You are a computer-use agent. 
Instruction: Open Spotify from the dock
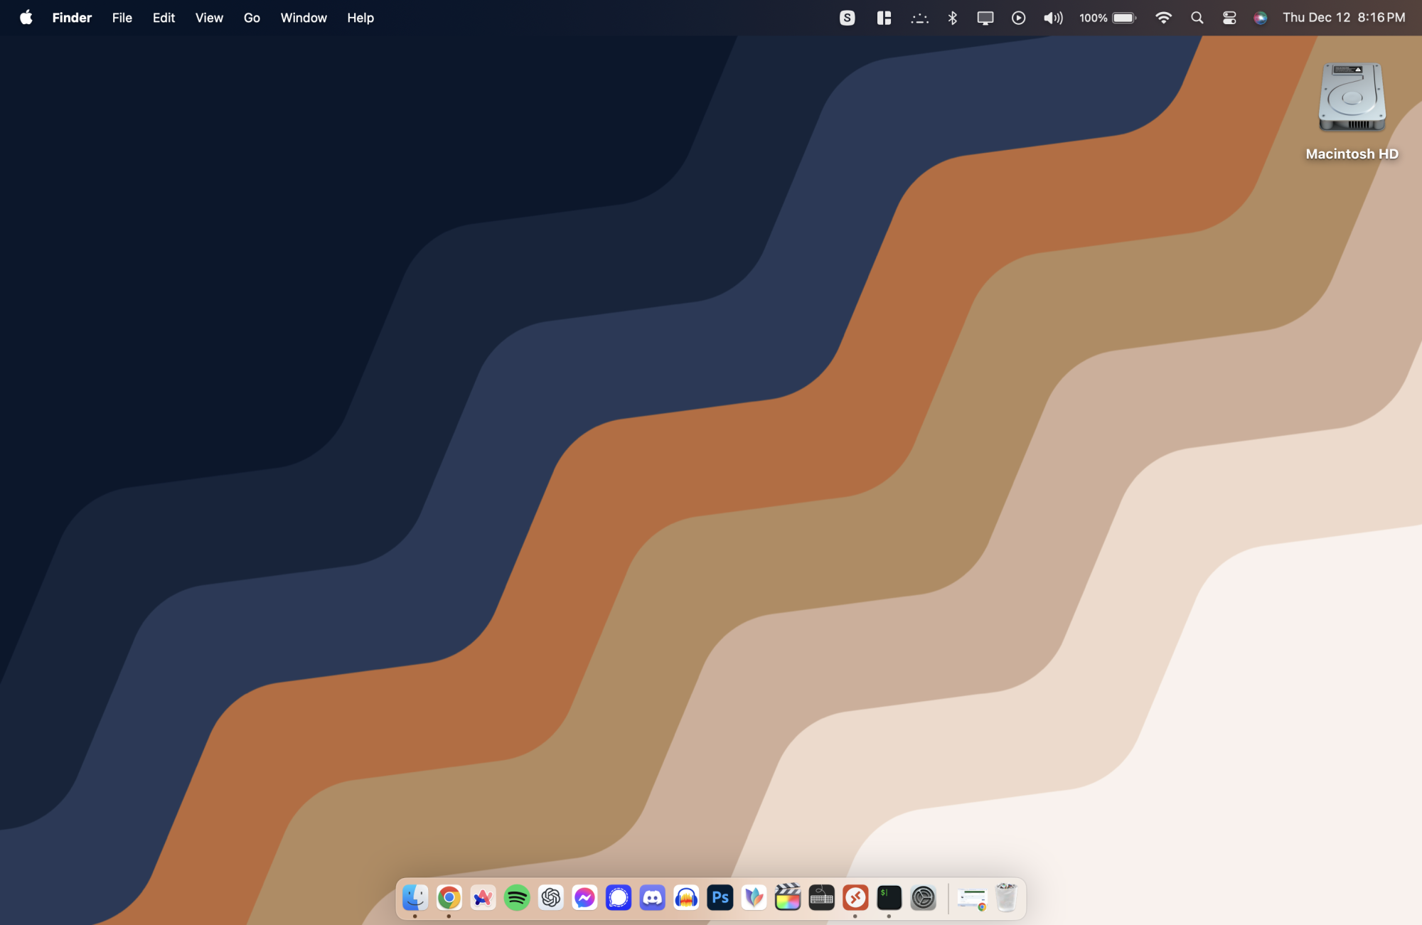click(517, 898)
